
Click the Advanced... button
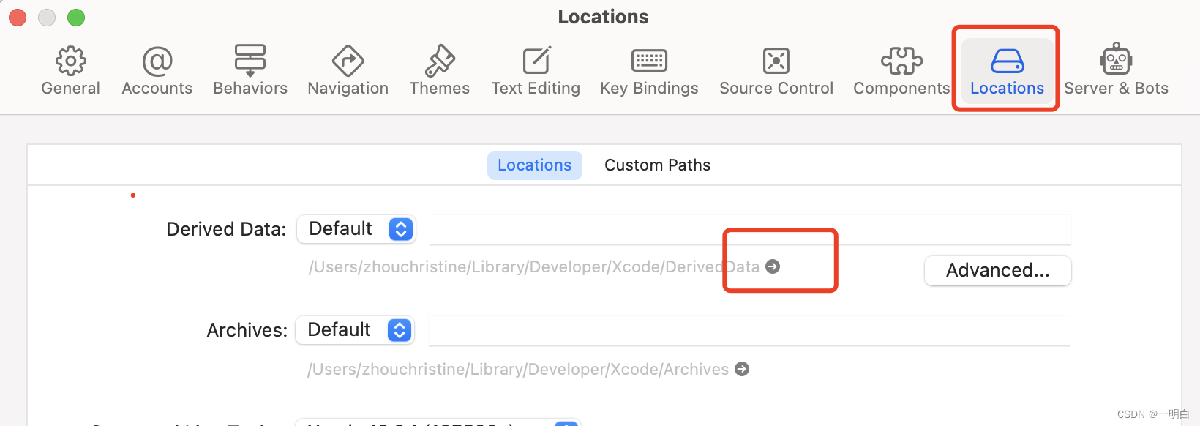(998, 271)
